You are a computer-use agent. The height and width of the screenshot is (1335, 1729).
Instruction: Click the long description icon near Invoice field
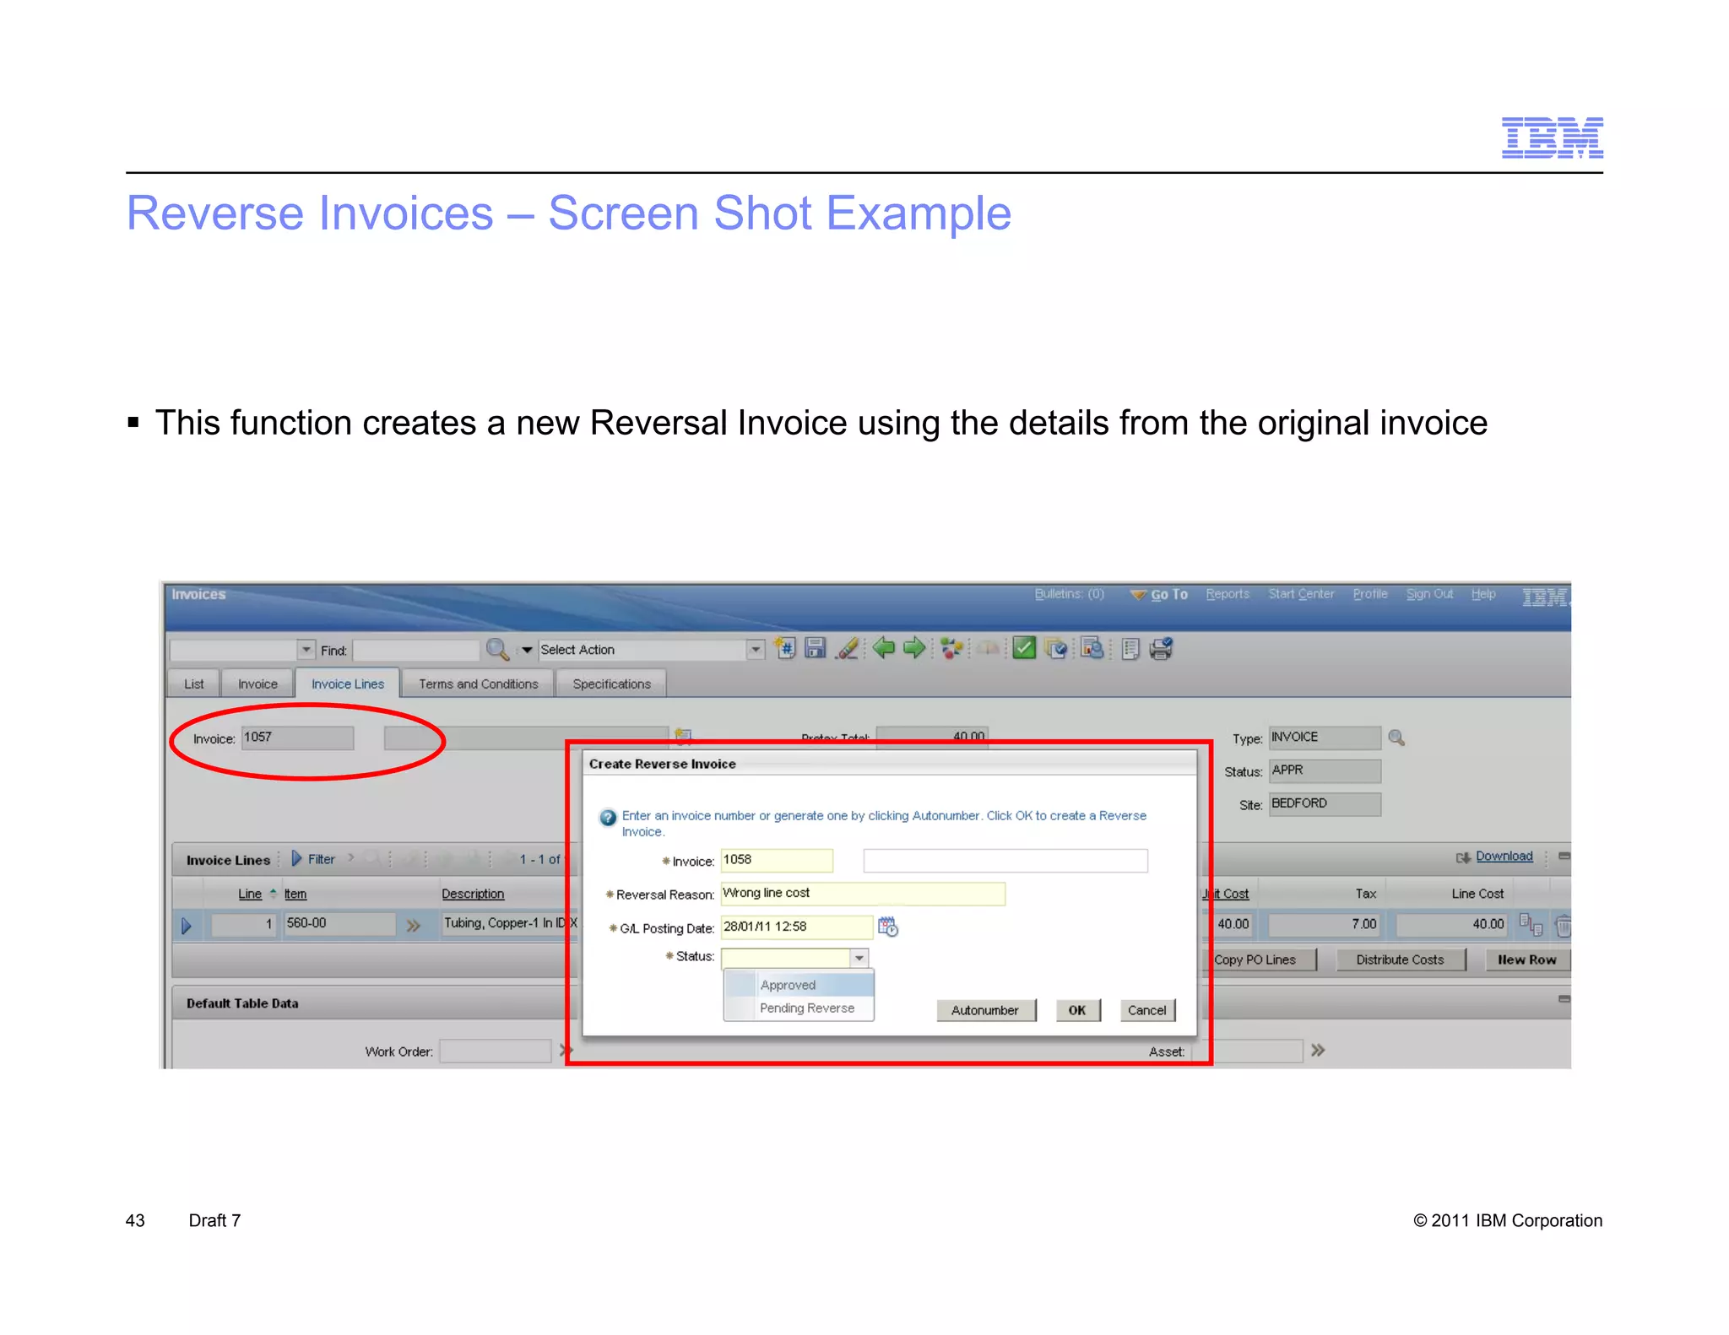(x=683, y=736)
